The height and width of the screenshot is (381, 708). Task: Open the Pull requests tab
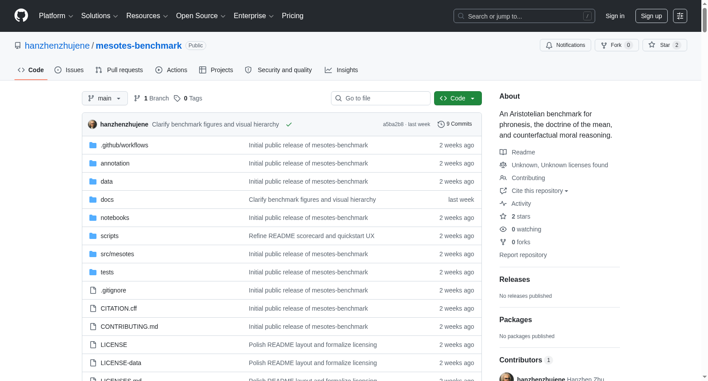pyautogui.click(x=119, y=70)
